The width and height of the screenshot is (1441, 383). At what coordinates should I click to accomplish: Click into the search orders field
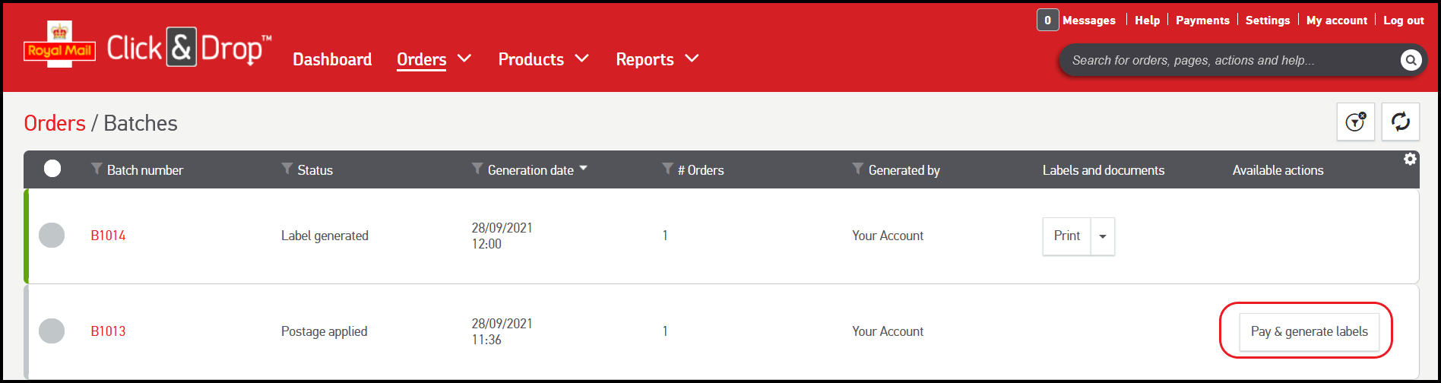(1231, 60)
